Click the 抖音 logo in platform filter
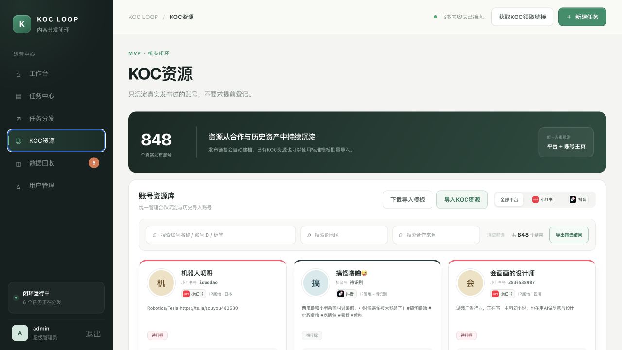The height and width of the screenshot is (350, 622). click(x=573, y=200)
